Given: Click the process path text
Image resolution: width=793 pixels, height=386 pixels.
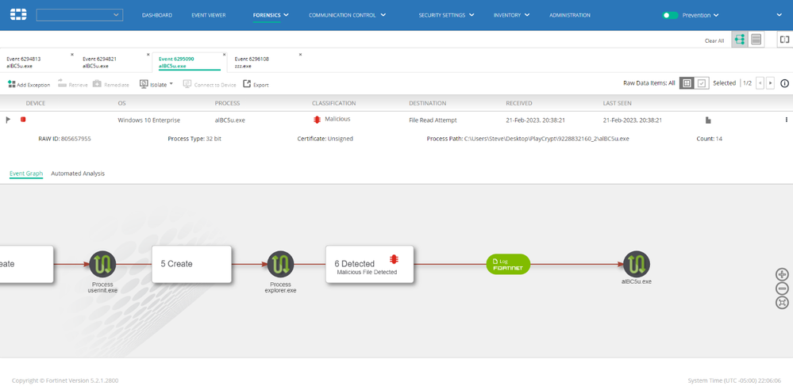Looking at the screenshot, I should click(x=528, y=139).
